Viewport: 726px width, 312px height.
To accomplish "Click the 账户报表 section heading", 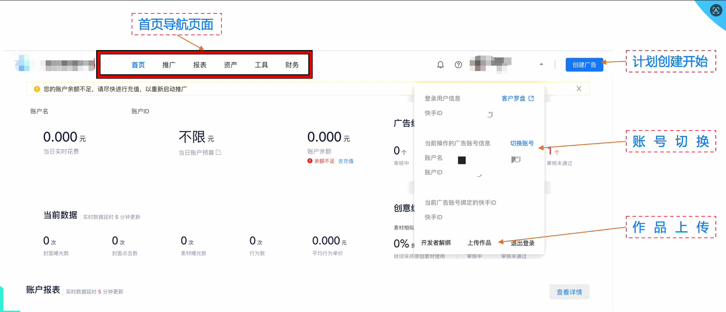I will pyautogui.click(x=43, y=290).
